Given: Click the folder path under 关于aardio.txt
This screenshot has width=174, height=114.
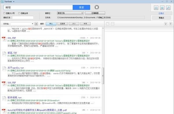Looking at the screenshot, I should click(x=39, y=71).
